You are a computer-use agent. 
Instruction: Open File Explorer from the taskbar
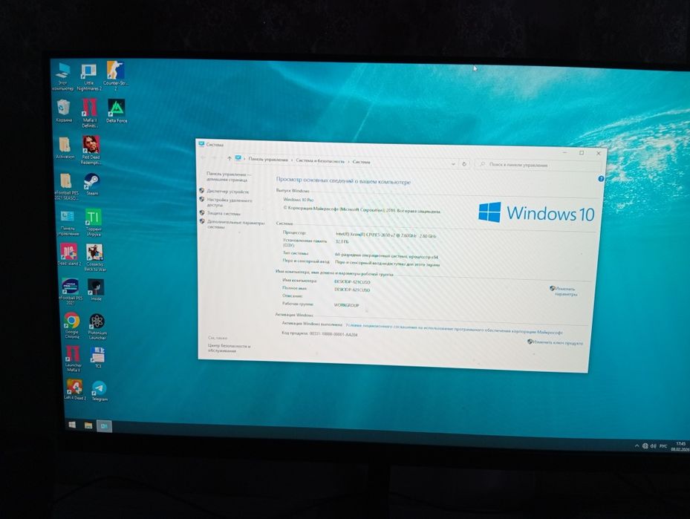pos(88,425)
